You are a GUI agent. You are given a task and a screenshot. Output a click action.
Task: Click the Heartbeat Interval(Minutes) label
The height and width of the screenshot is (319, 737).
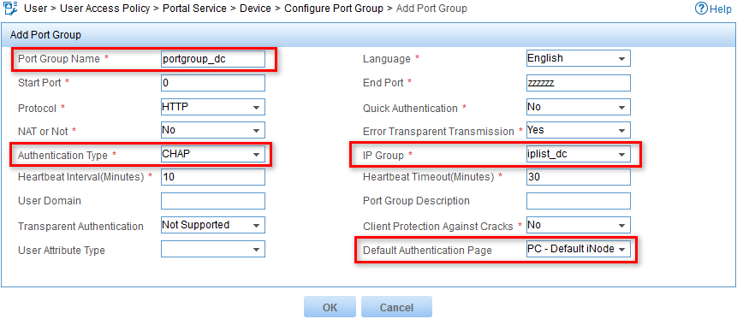click(80, 178)
